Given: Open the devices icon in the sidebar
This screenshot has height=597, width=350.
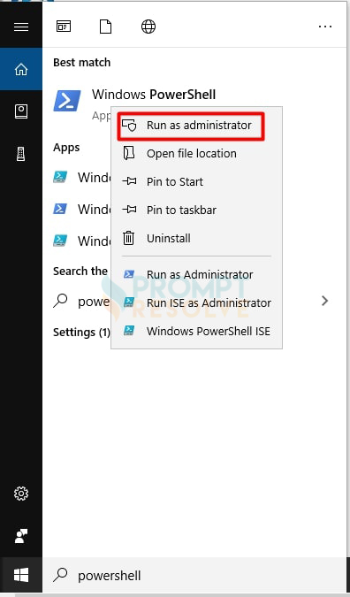Looking at the screenshot, I should [21, 154].
